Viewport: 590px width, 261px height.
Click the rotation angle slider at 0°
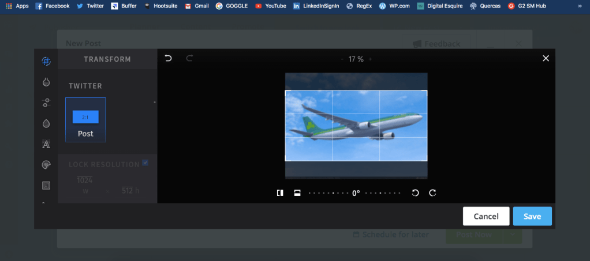356,193
